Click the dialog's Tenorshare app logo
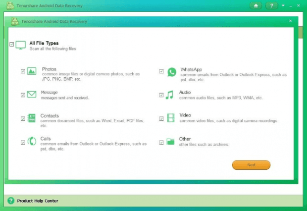The width and height of the screenshot is (307, 211). (x=15, y=21)
